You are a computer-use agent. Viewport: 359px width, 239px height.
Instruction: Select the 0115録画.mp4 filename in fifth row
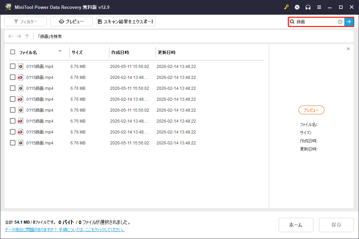click(x=40, y=110)
